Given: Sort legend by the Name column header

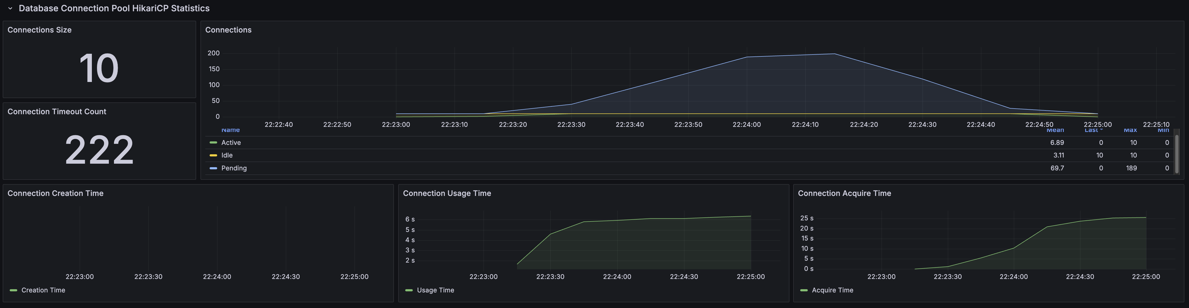Looking at the screenshot, I should [230, 131].
